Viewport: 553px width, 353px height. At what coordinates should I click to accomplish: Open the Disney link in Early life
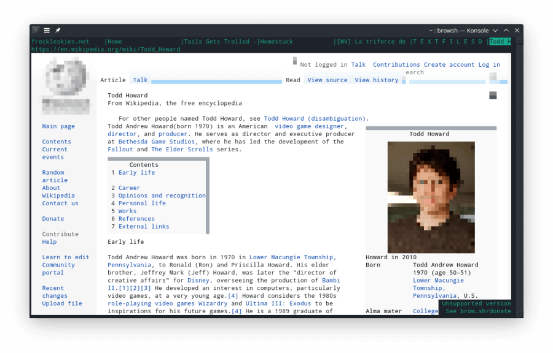coord(198,281)
